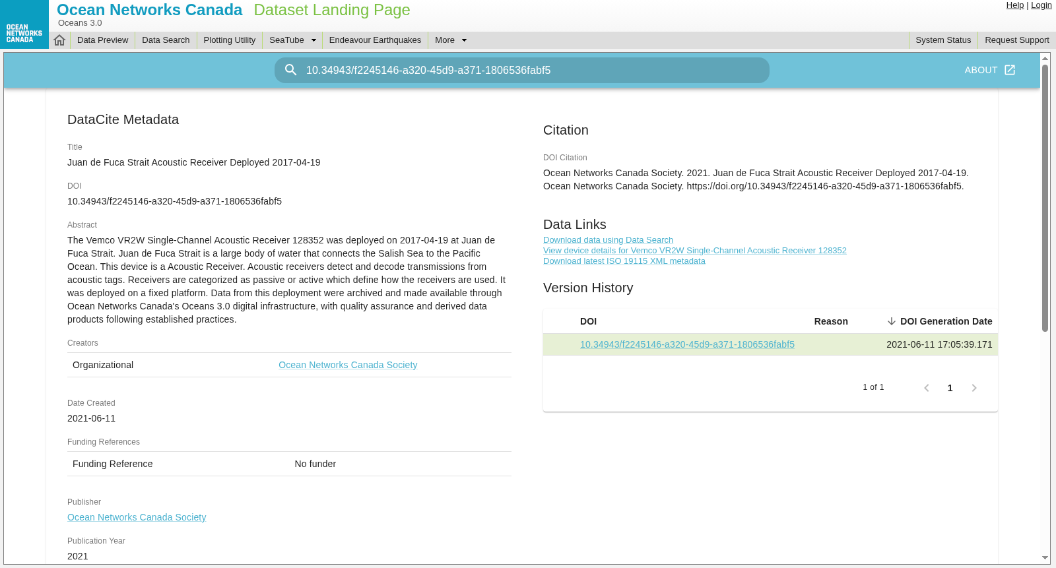Viewport: 1056px width, 568px height.
Task: Click the search magnifier icon
Action: (x=290, y=70)
